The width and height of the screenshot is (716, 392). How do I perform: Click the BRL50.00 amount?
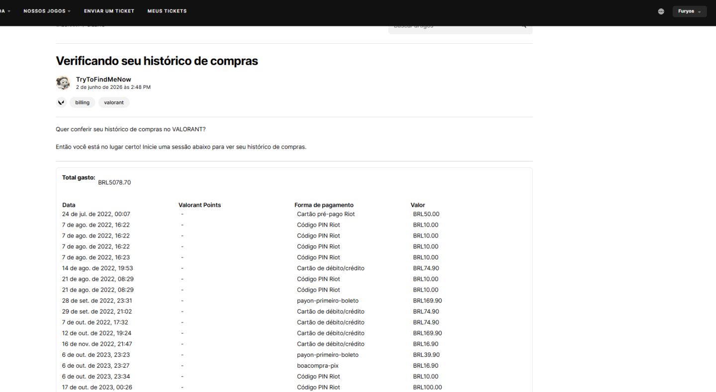point(426,214)
